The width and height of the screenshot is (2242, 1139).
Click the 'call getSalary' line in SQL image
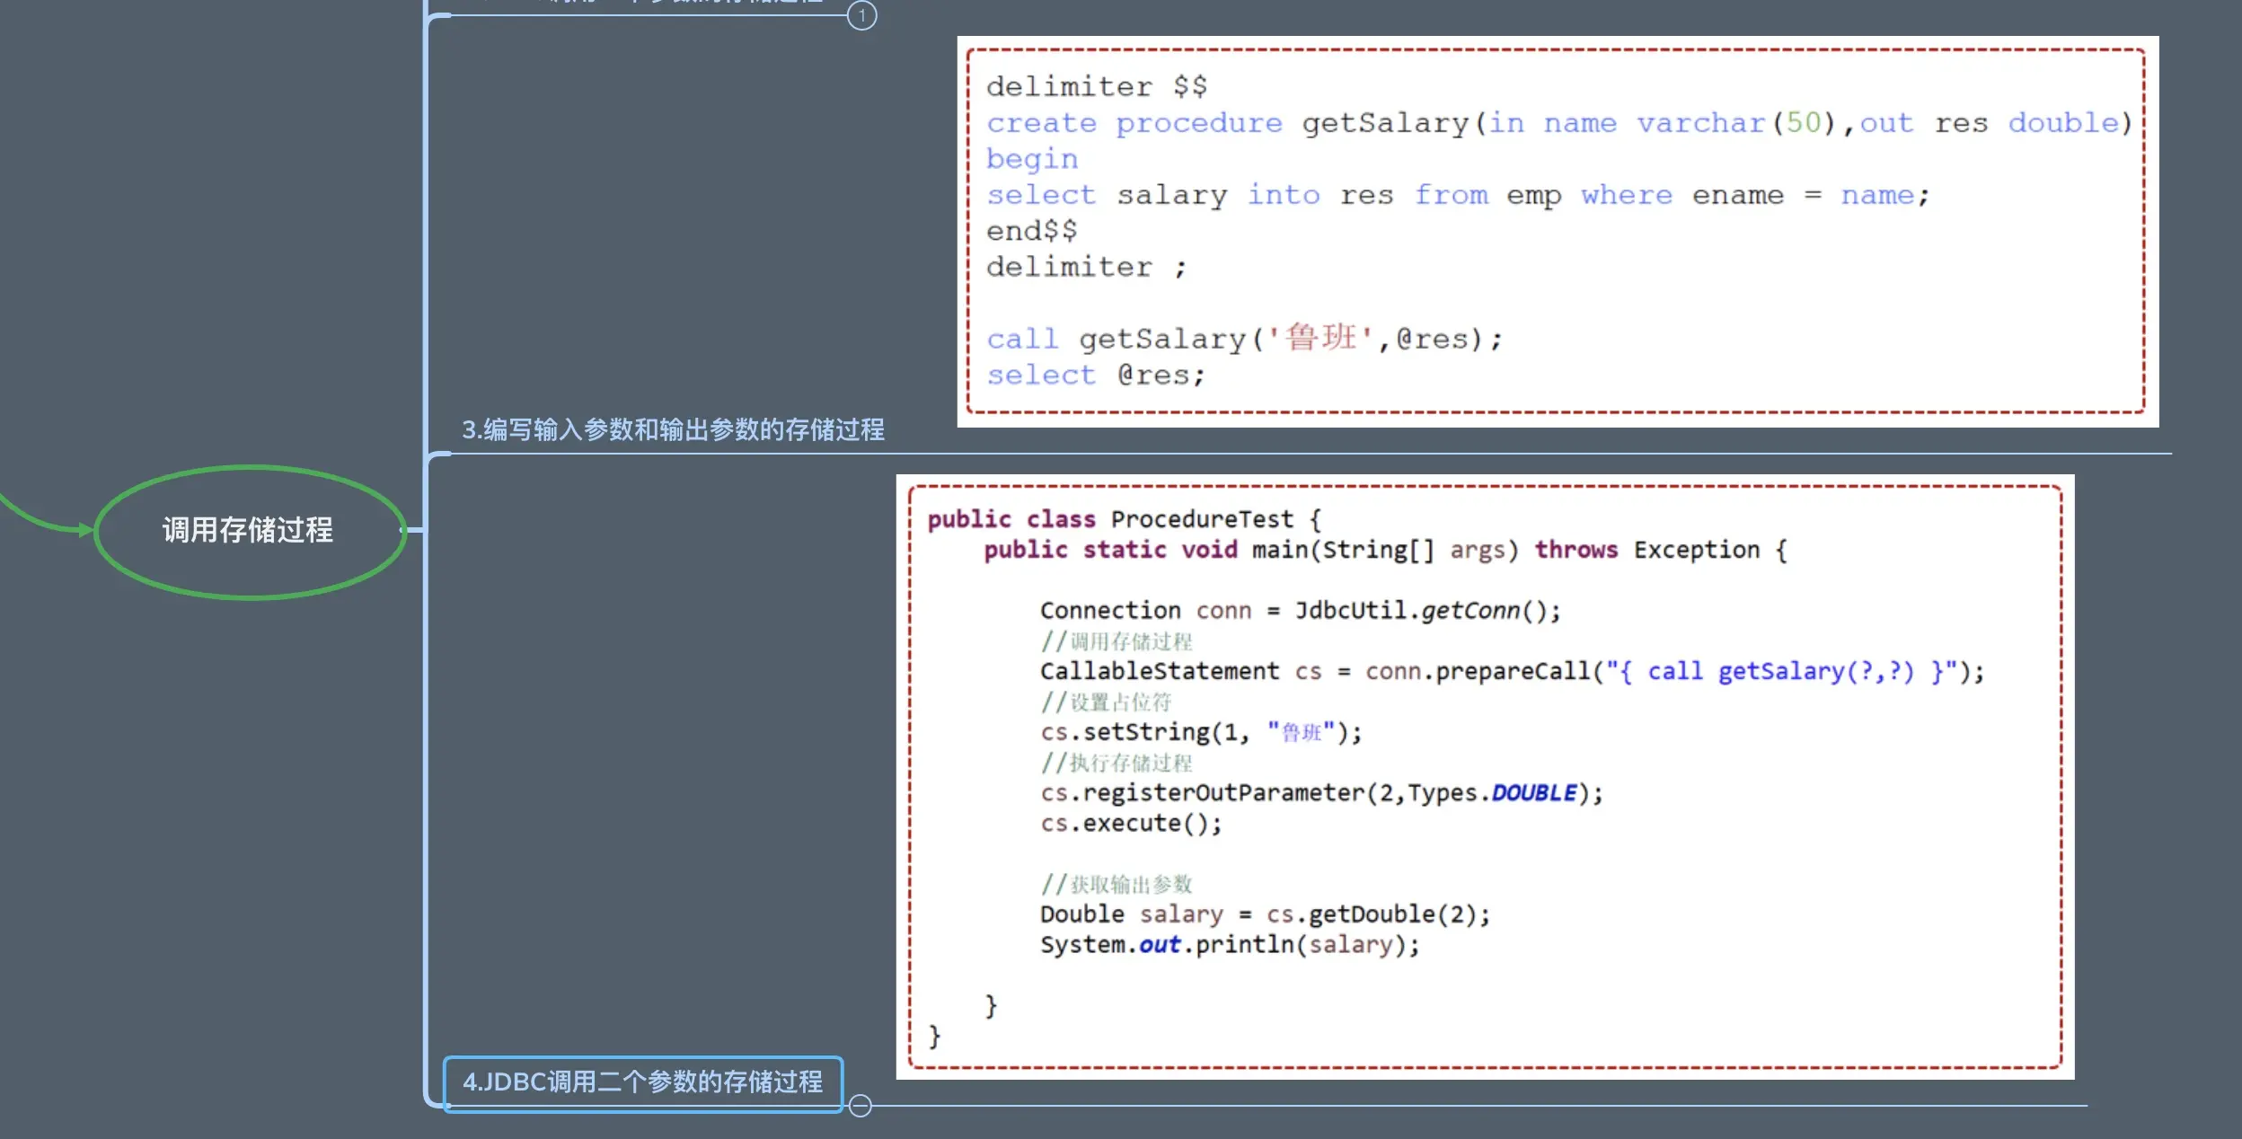point(1243,340)
